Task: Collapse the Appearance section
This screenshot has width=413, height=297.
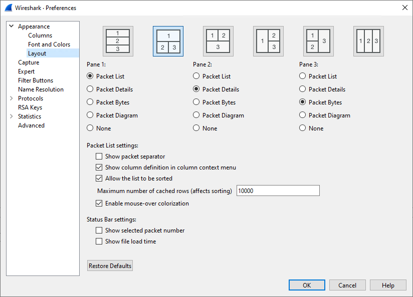Action: pyautogui.click(x=11, y=26)
